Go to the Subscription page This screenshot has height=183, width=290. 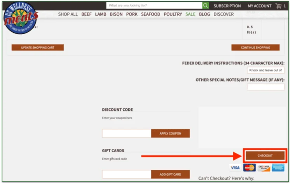click(227, 6)
